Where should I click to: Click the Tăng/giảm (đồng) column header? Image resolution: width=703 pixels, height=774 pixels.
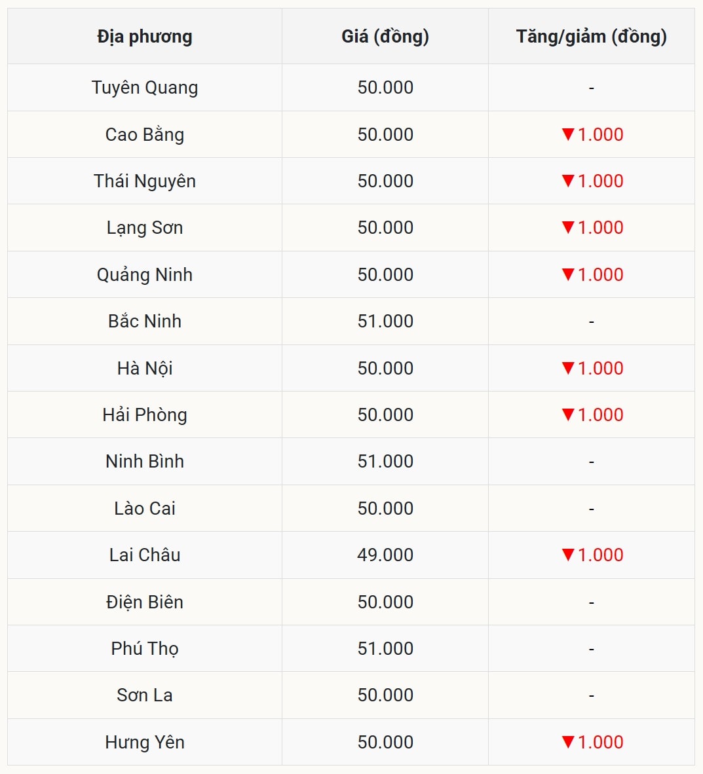click(591, 37)
